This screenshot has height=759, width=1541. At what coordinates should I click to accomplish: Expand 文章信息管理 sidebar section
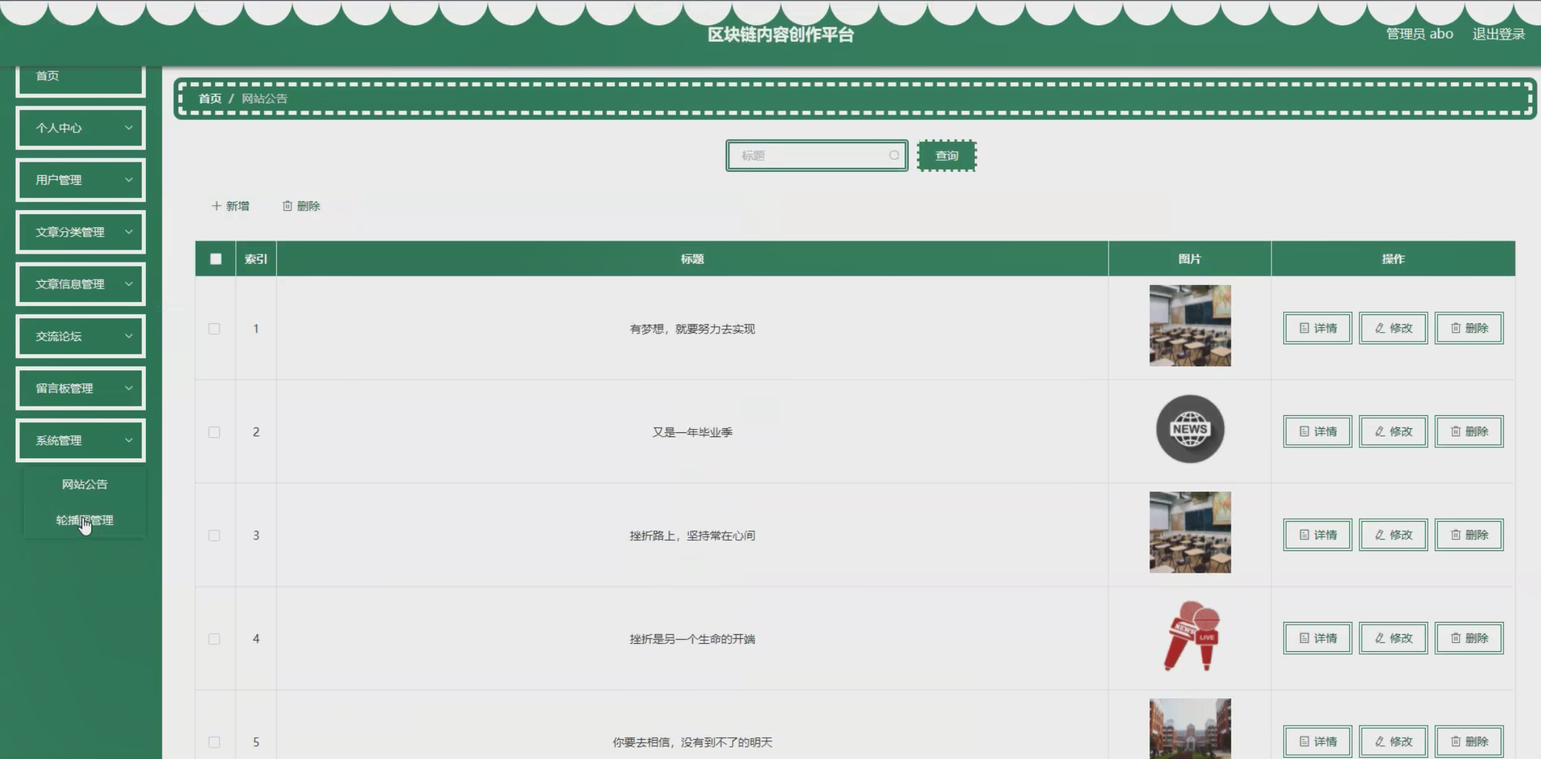click(x=80, y=284)
